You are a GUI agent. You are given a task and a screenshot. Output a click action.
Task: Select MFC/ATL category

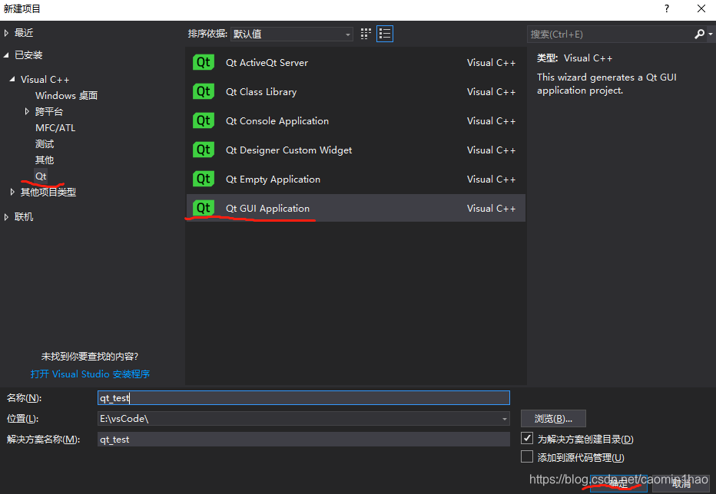[x=55, y=128]
